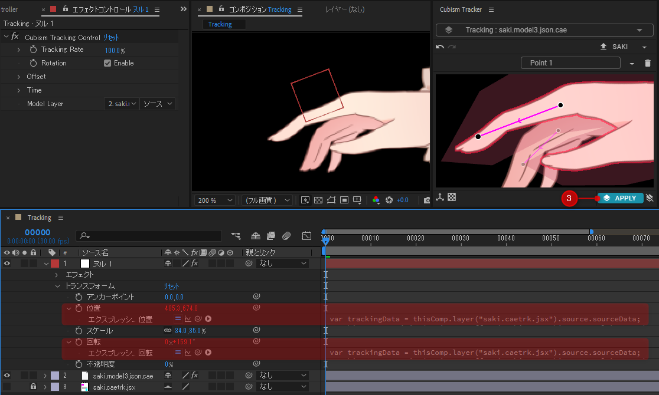Image resolution: width=659 pixels, height=395 pixels.
Task: Open the 200% zoom level dropdown
Action: [x=215, y=200]
